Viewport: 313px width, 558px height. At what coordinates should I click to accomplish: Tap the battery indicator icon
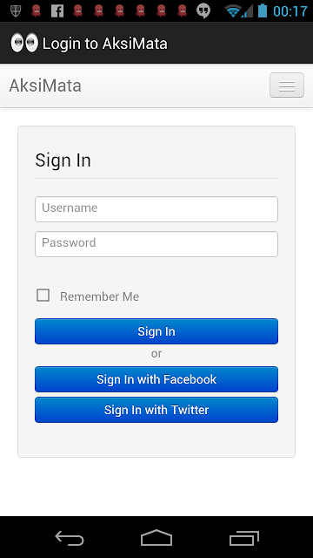263,10
